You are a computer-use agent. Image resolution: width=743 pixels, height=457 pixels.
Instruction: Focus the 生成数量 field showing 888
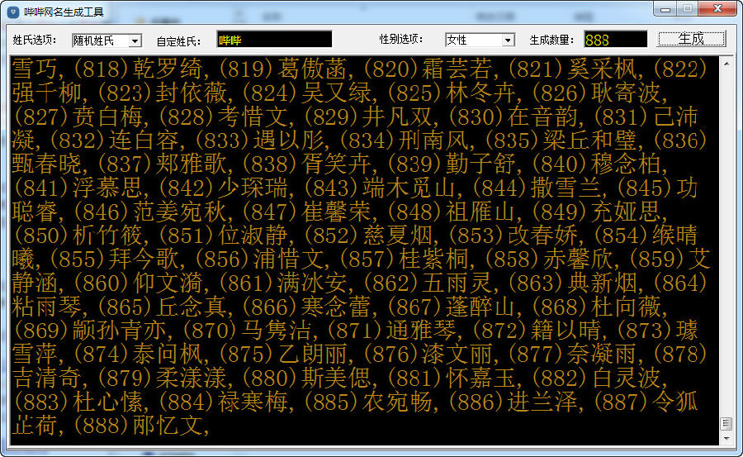point(615,40)
